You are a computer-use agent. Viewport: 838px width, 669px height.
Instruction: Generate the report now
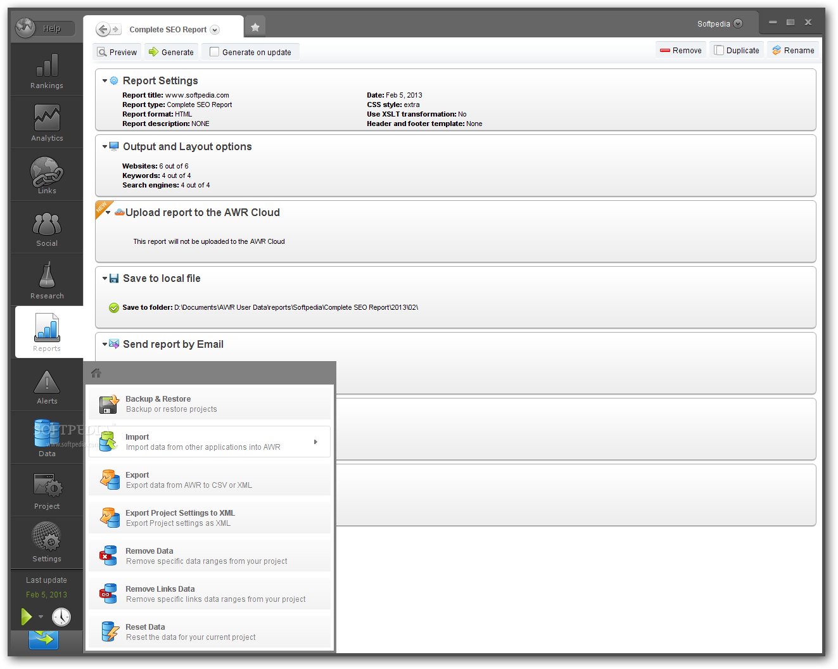[x=171, y=52]
